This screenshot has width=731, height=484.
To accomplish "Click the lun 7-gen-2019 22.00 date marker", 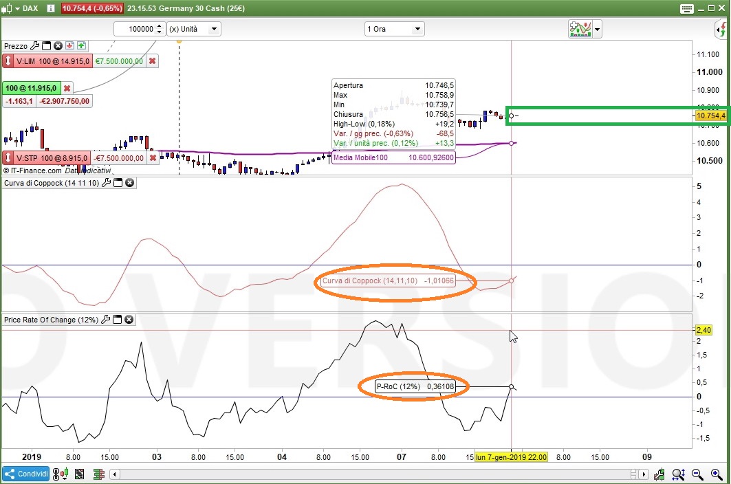I will [x=511, y=457].
